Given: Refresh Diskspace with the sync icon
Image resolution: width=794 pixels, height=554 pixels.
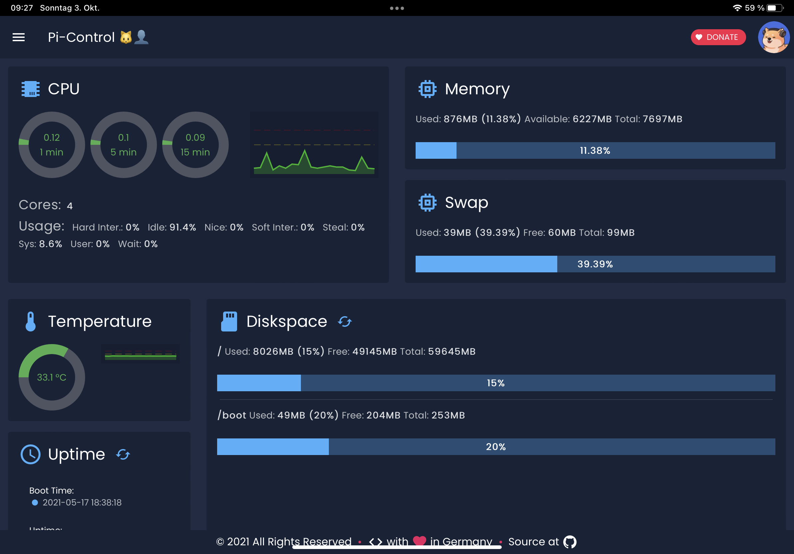Looking at the screenshot, I should tap(345, 322).
